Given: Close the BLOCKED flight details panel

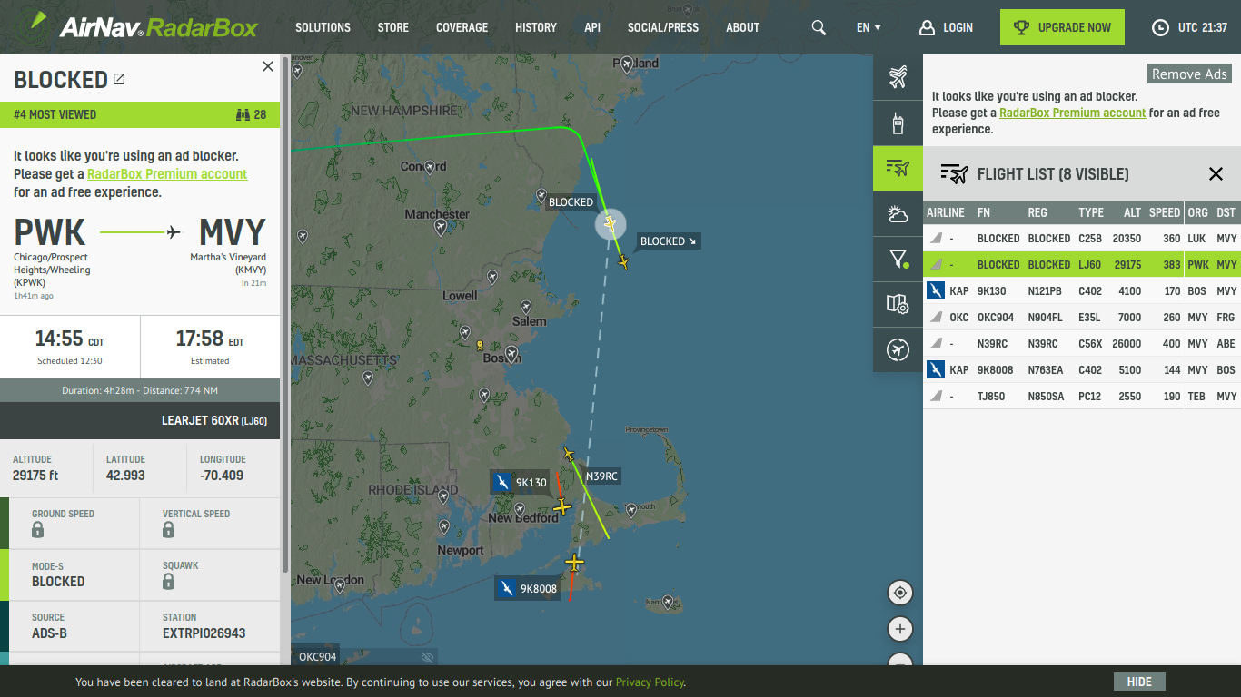Looking at the screenshot, I should click(267, 66).
